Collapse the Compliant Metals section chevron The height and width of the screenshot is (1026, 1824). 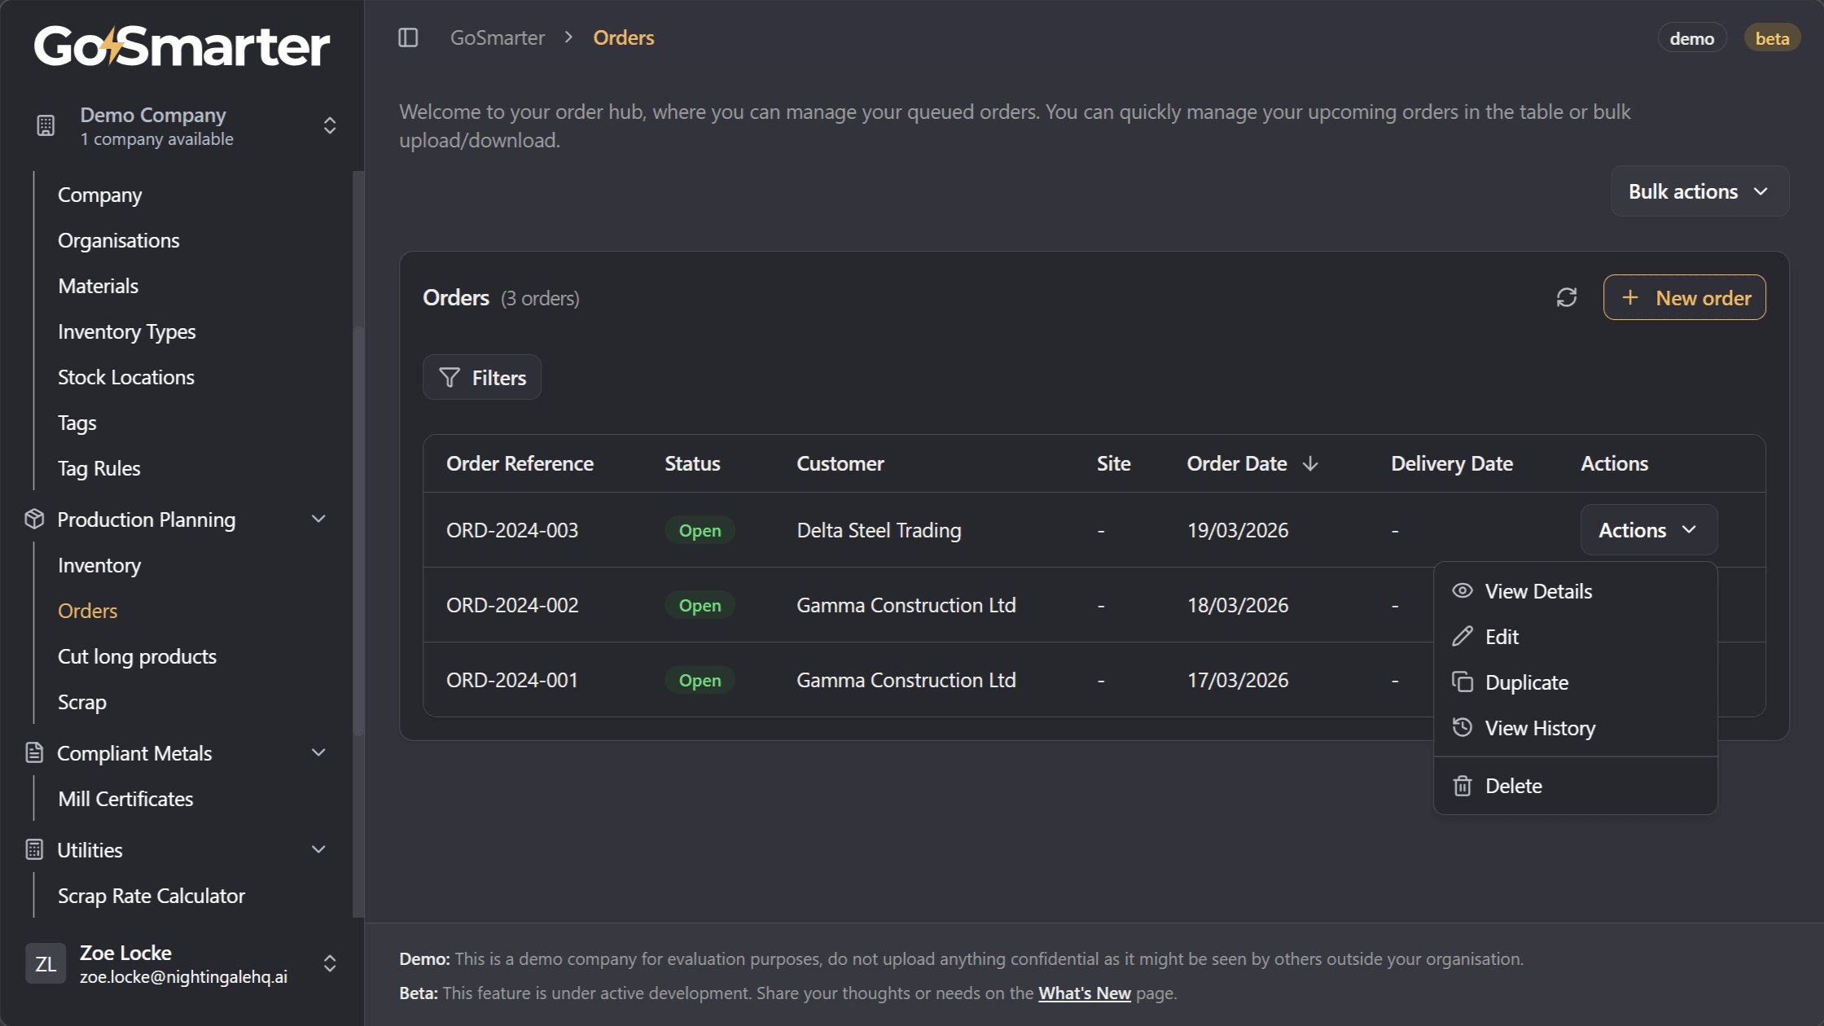pyautogui.click(x=318, y=752)
